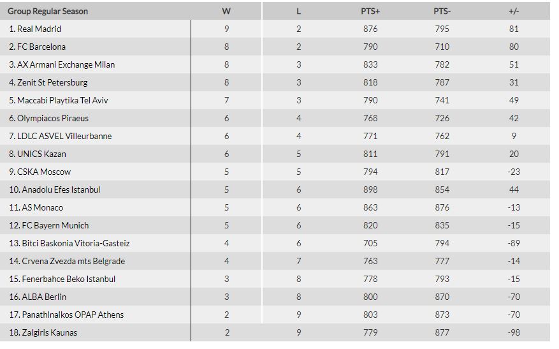The width and height of the screenshot is (559, 349).
Task: Click the Group Regular Season header
Action: pyautogui.click(x=48, y=11)
